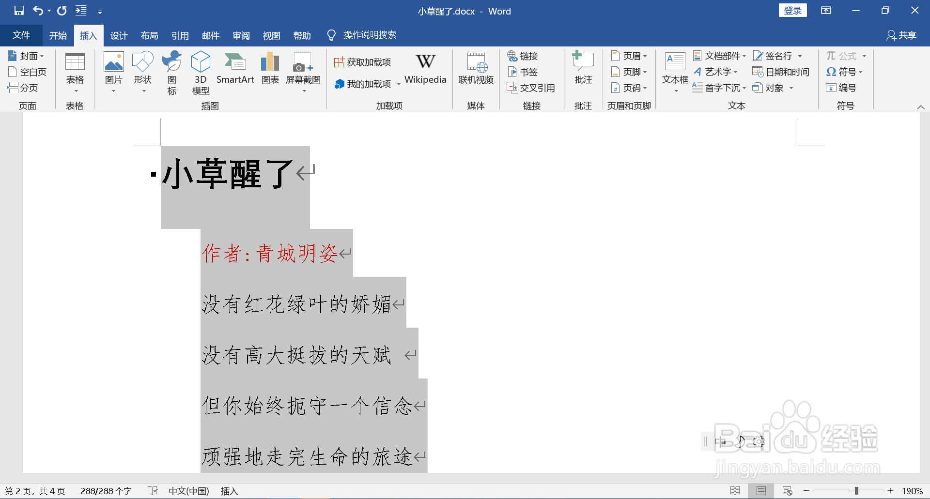Click the 共享 button
The image size is (930, 499).
point(901,35)
